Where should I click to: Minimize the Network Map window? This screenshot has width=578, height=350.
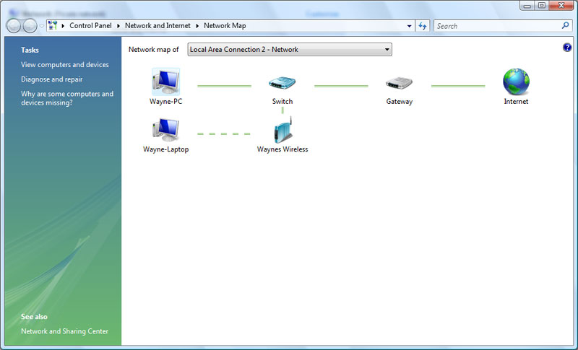(x=527, y=6)
